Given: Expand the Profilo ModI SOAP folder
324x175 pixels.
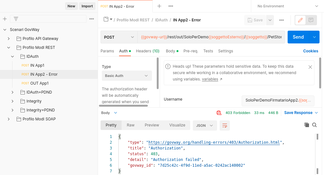Looking at the screenshot, I should click(9, 119).
